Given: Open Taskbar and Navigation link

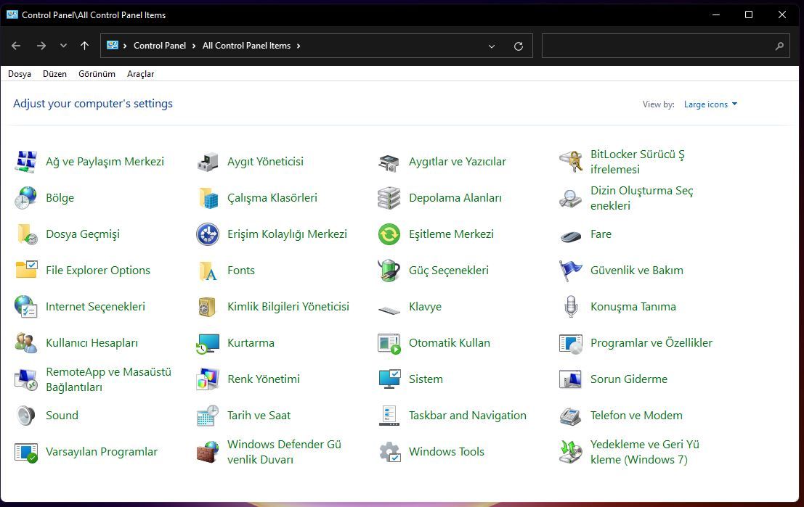Looking at the screenshot, I should click(468, 416).
